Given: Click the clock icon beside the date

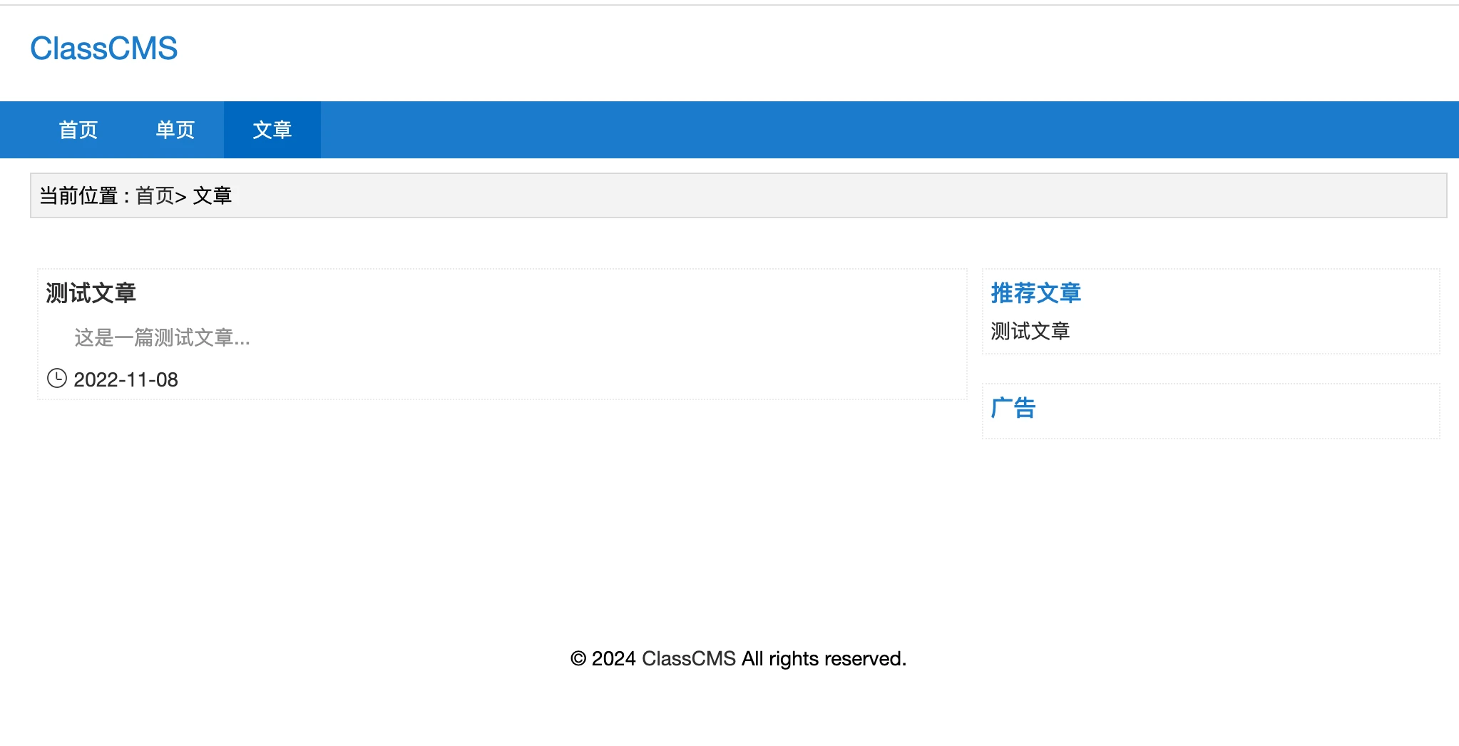Looking at the screenshot, I should (x=56, y=378).
